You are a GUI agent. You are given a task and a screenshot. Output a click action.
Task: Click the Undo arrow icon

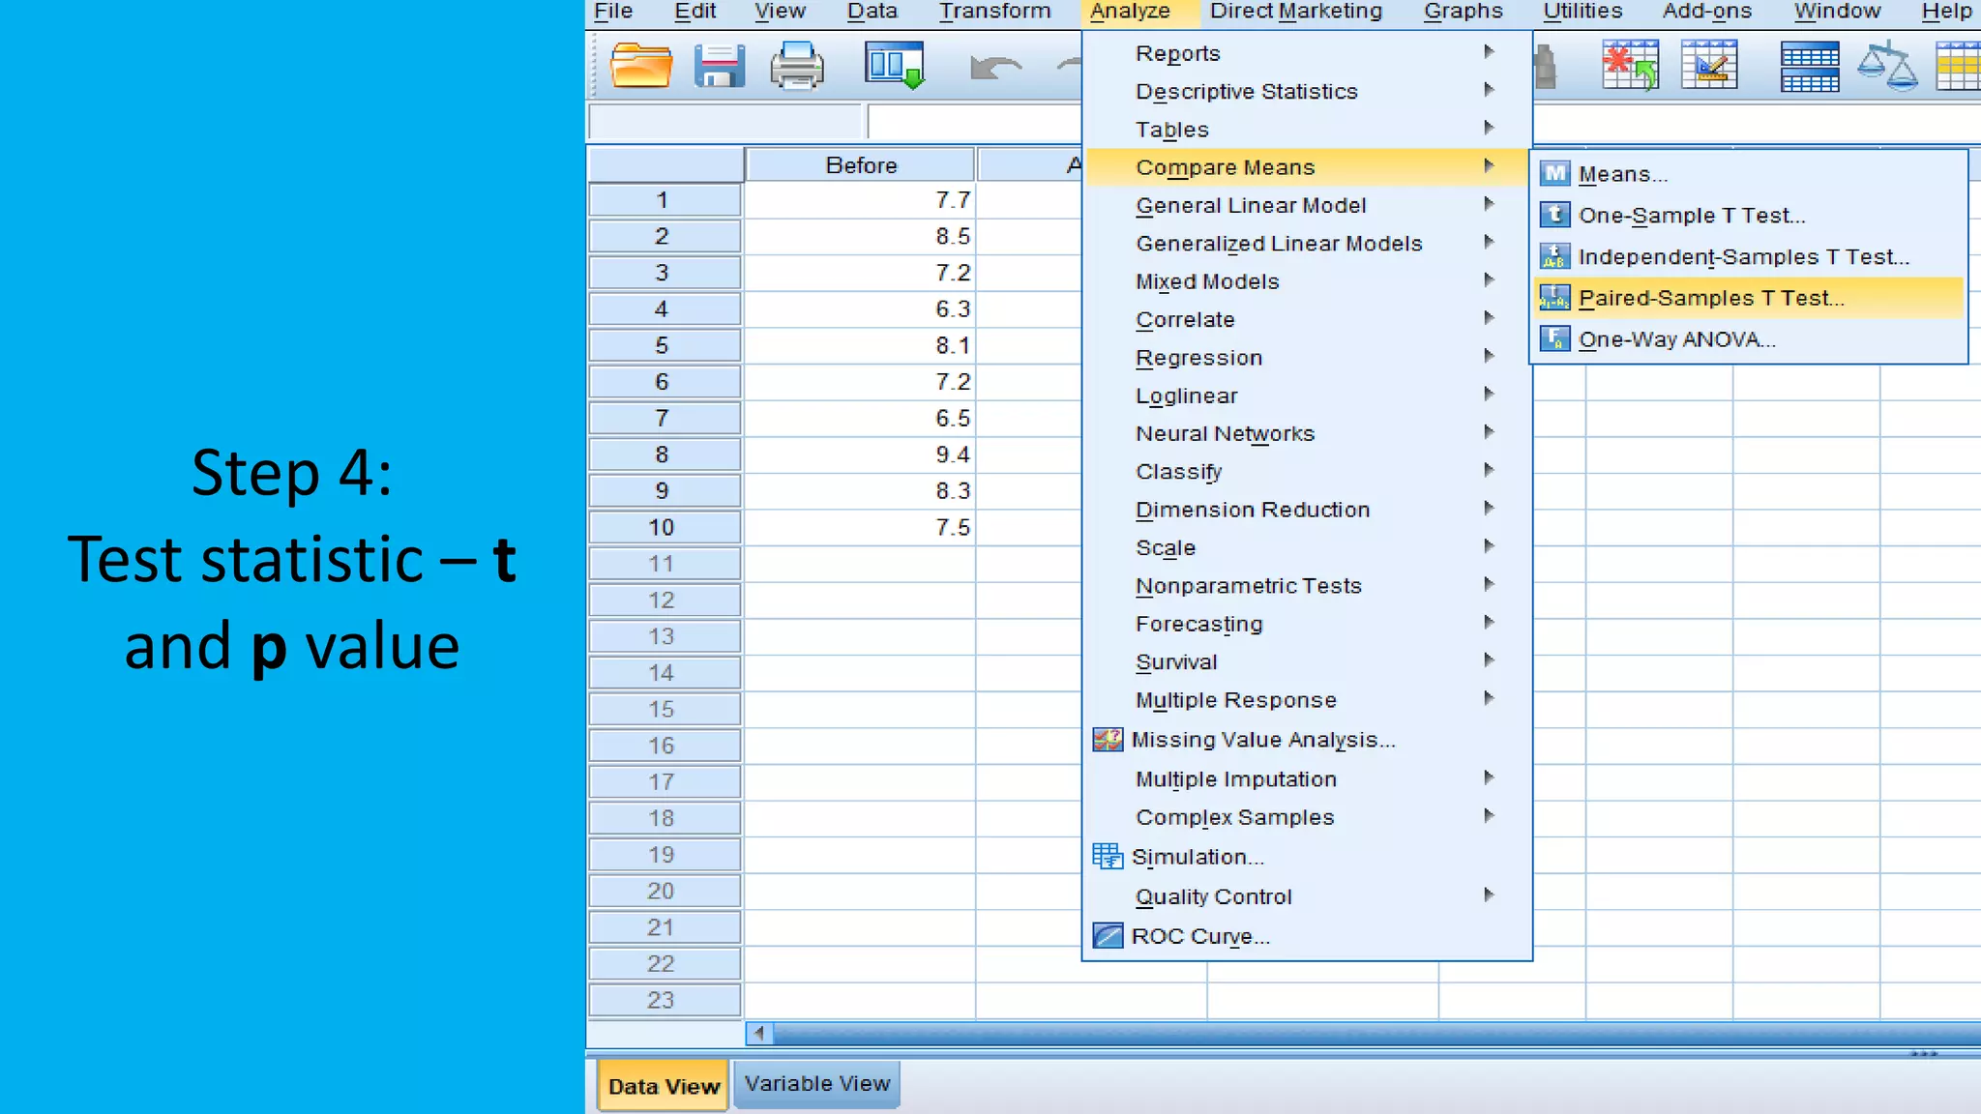[994, 68]
